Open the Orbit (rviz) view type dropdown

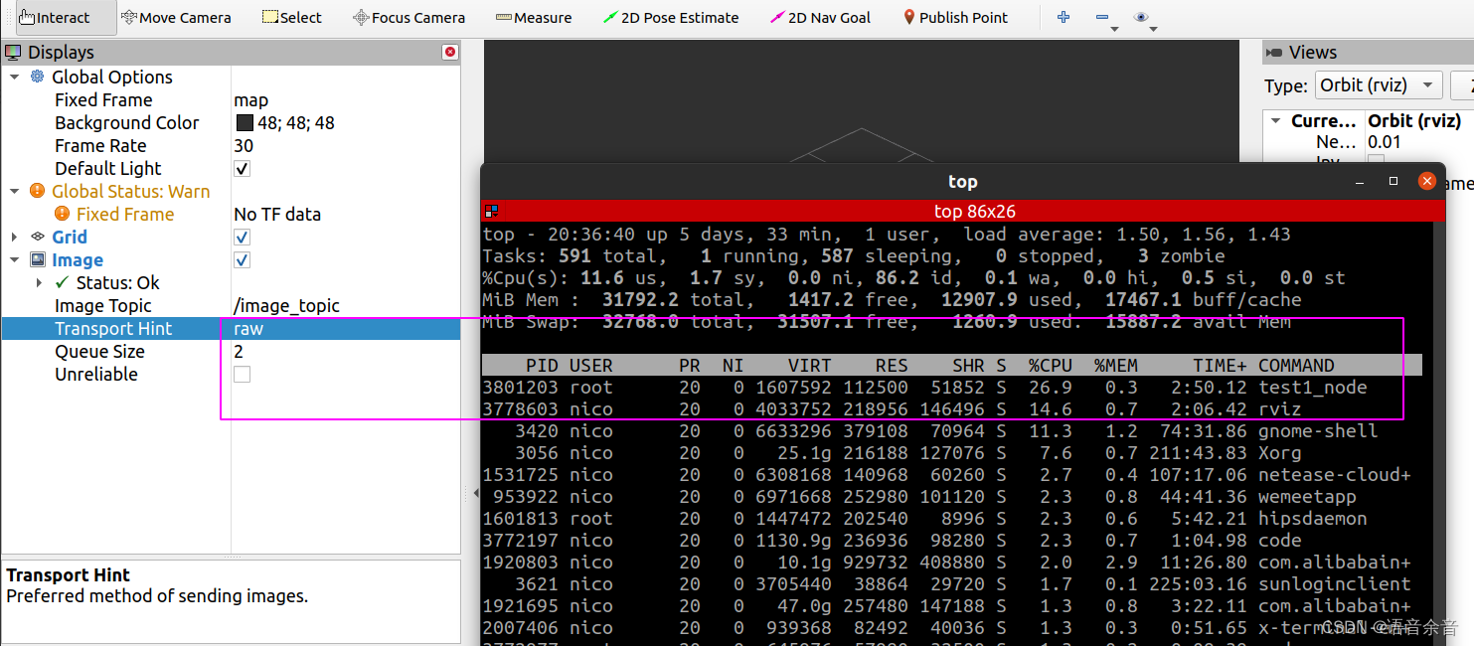[x=1379, y=84]
